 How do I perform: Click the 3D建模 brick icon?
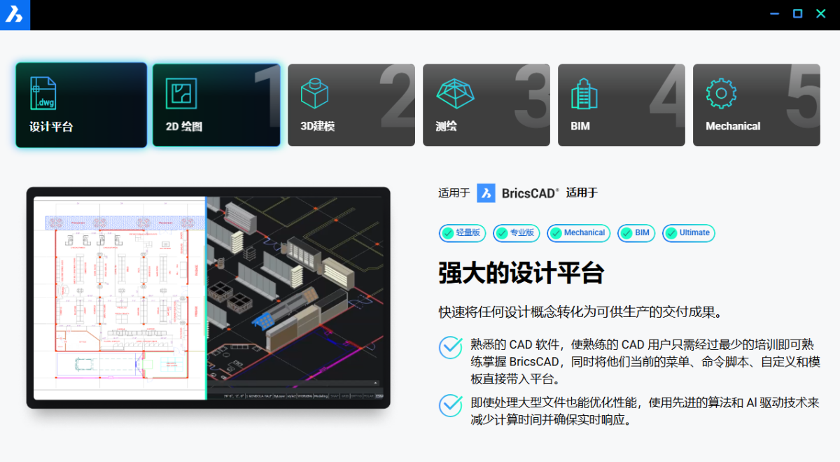314,93
